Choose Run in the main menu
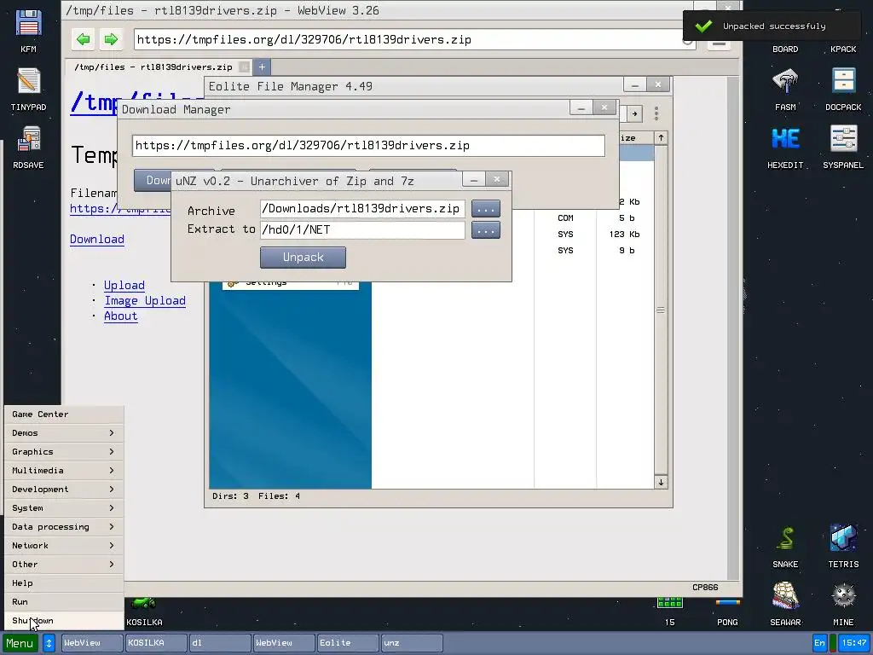The height and width of the screenshot is (655, 873). (64, 602)
